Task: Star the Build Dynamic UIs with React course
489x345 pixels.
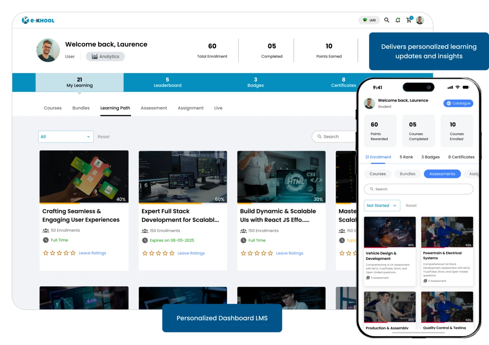Action: pyautogui.click(x=243, y=253)
